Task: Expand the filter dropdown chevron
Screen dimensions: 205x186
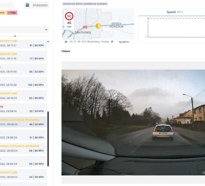Action: point(46,29)
